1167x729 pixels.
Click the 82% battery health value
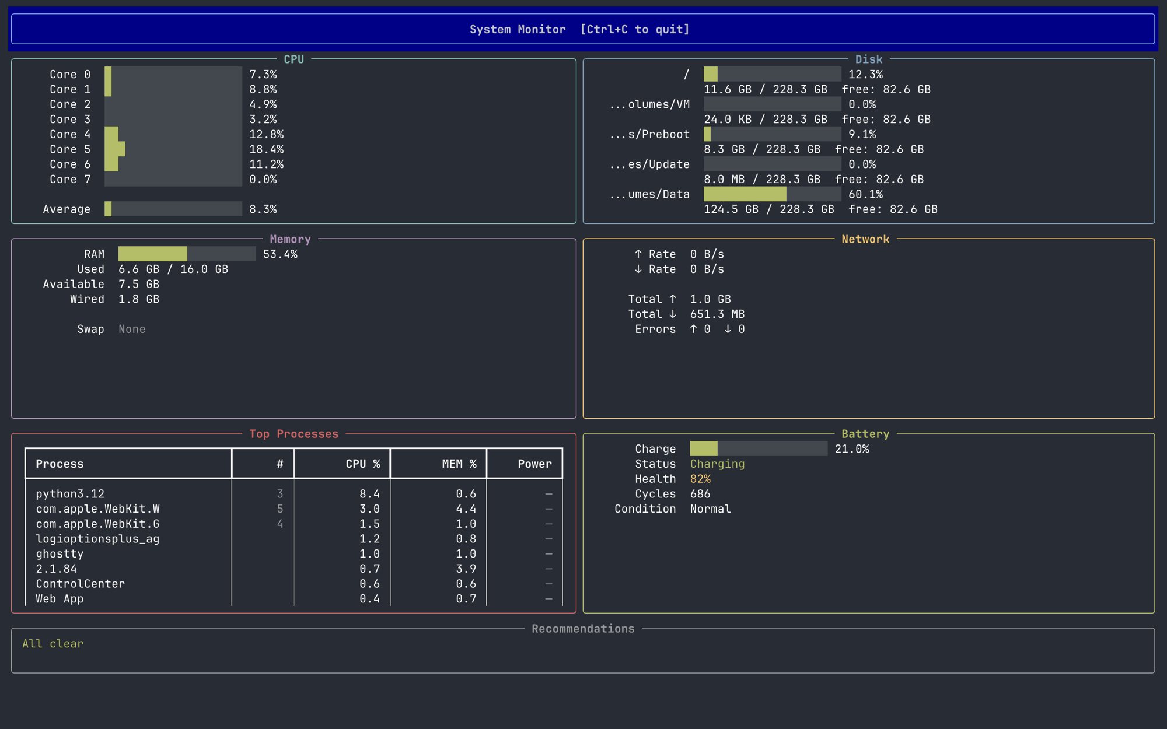tap(700, 479)
